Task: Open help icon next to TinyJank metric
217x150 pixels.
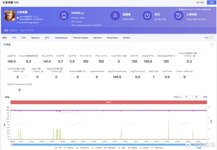Action: point(194,56)
